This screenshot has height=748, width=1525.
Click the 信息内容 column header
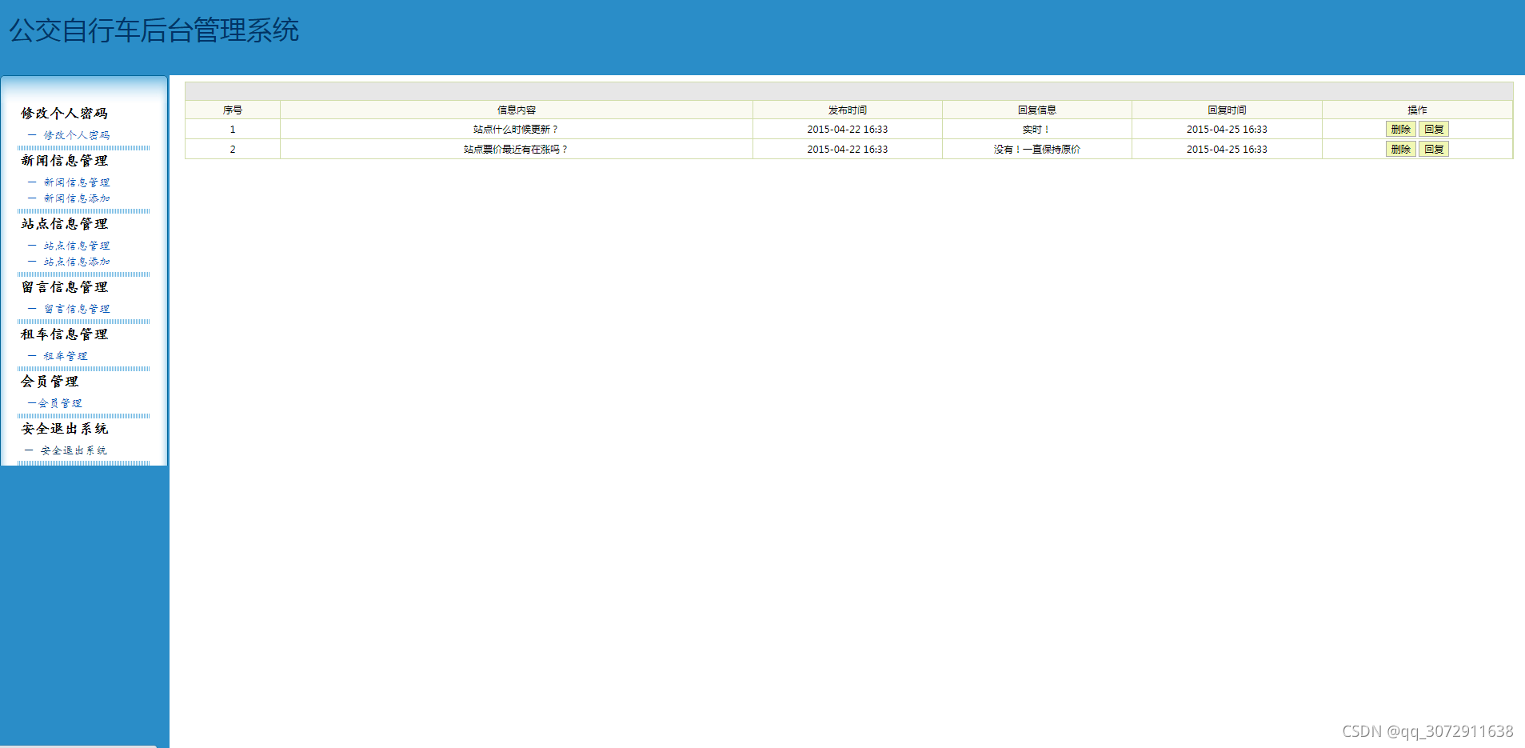[517, 110]
